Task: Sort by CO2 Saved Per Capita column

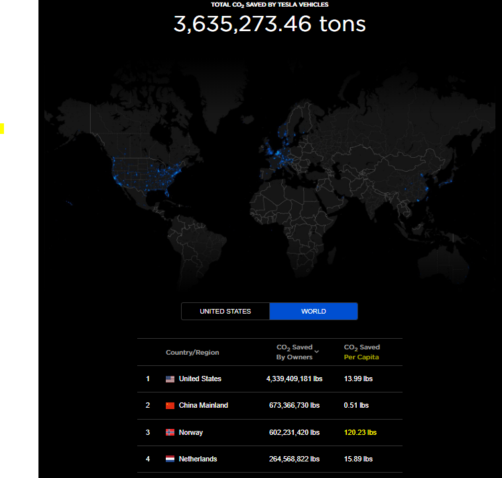Action: [361, 352]
